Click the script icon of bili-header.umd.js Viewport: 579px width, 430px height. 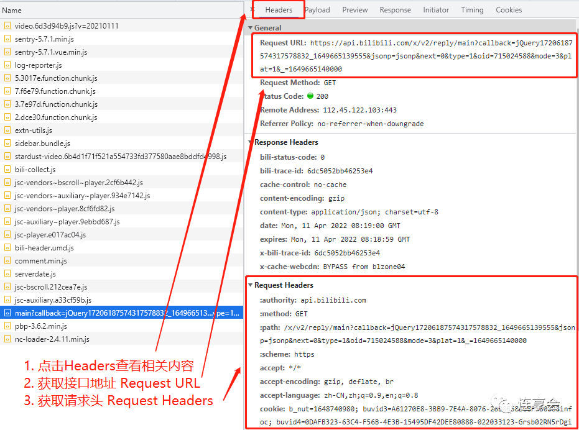[x=7, y=248]
